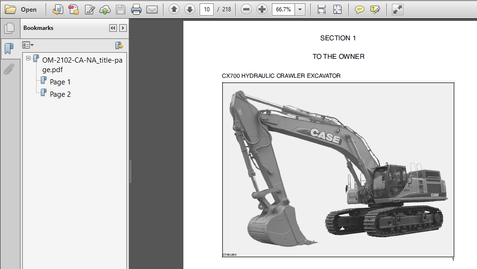The width and height of the screenshot is (477, 269).
Task: Click the email envelope icon
Action: (152, 9)
